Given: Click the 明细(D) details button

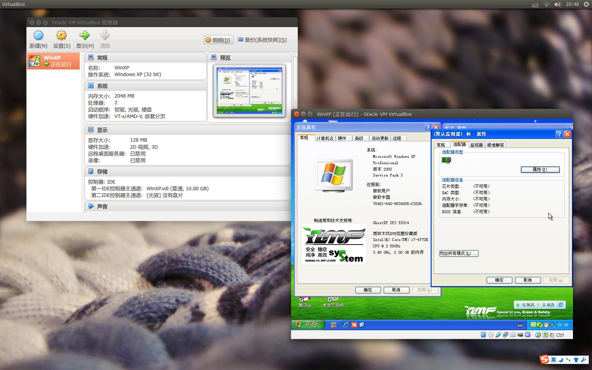Looking at the screenshot, I should 218,39.
